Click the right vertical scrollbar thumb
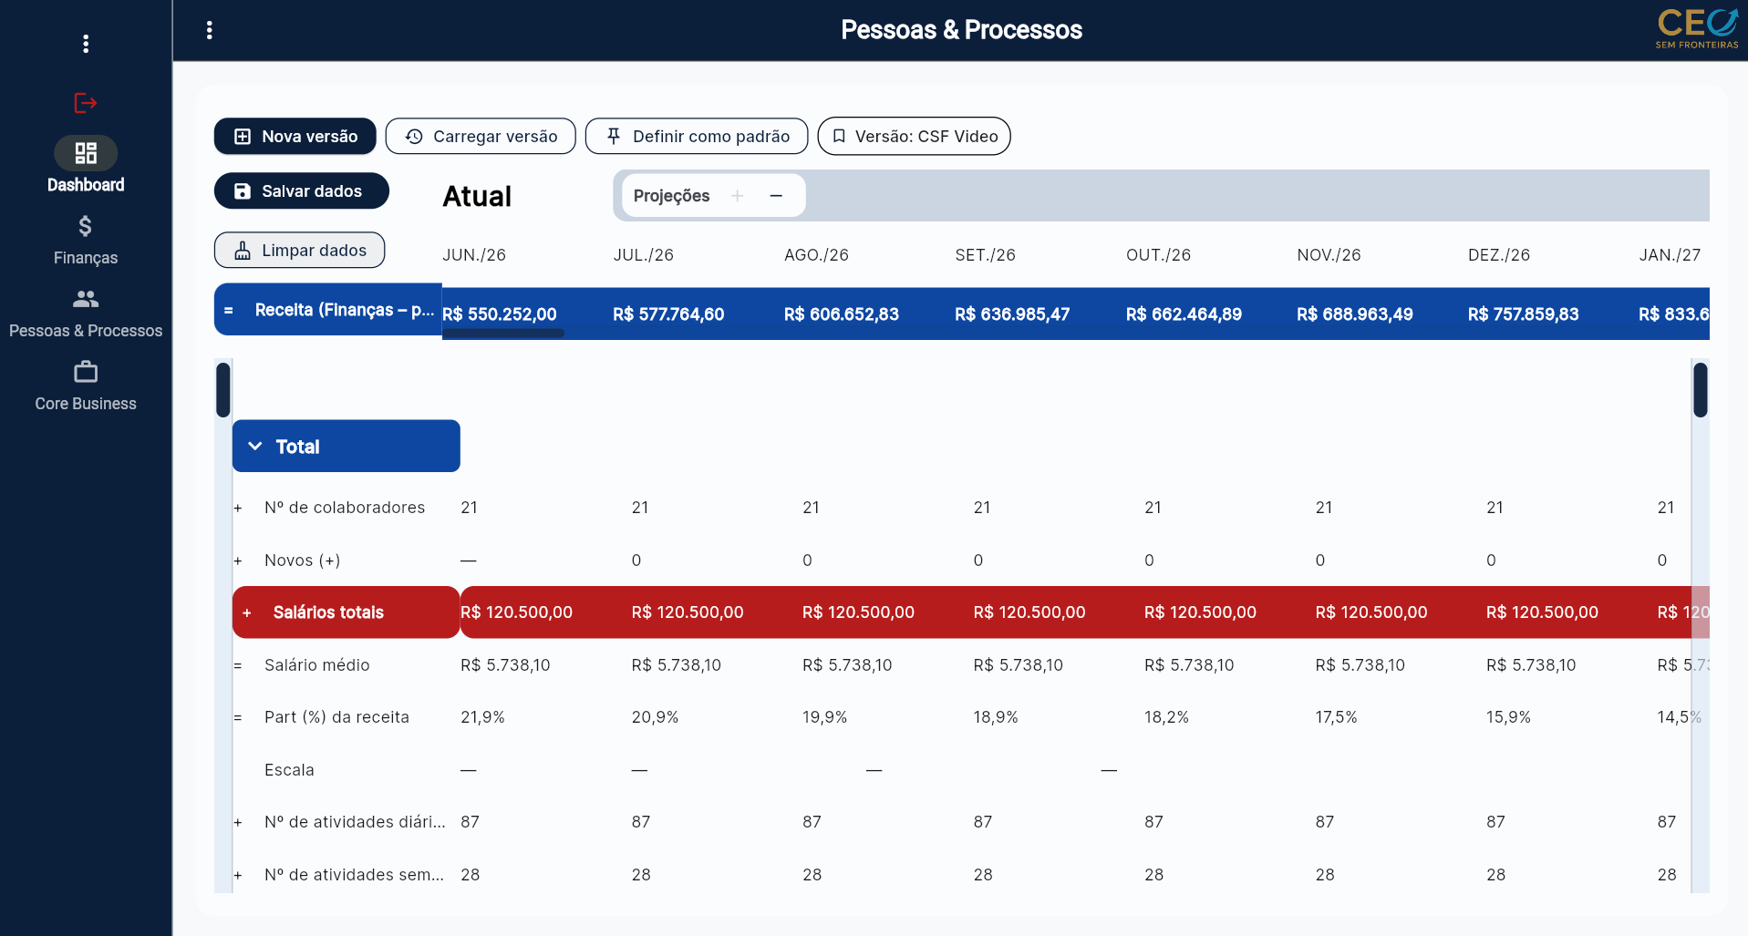Viewport: 1748px width, 936px height. pos(1701,389)
